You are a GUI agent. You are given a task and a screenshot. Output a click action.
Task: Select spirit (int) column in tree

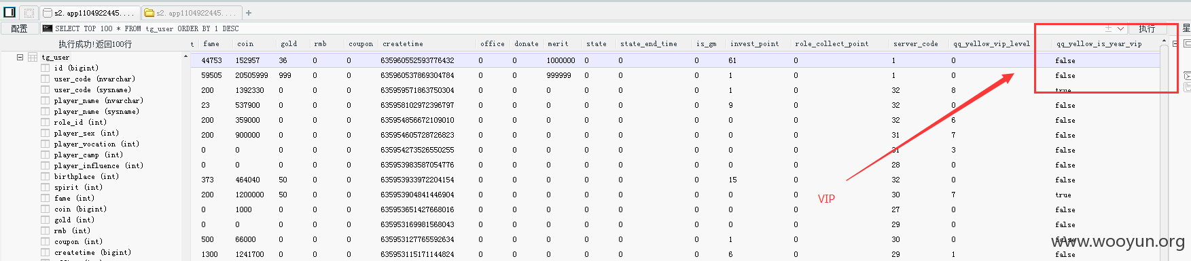click(78, 187)
